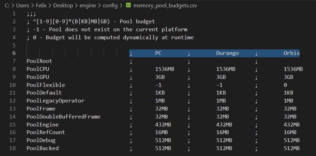316x156 pixels.
Task: Click line number 10 in the gutter
Action: pos(13,85)
